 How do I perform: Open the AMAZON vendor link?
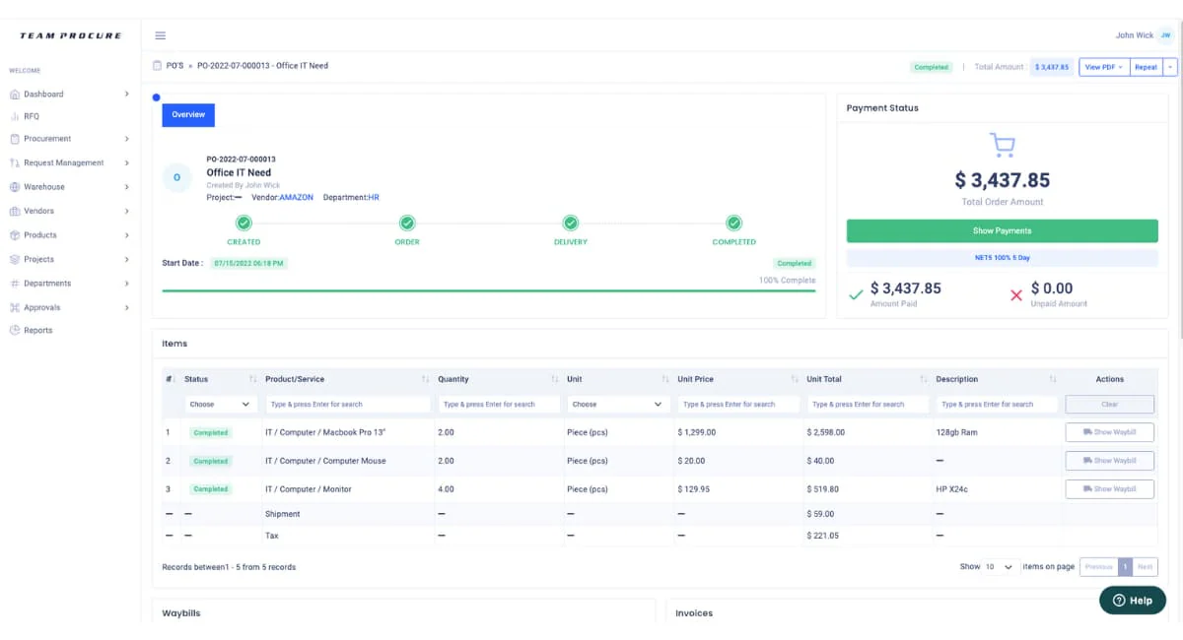click(x=296, y=198)
